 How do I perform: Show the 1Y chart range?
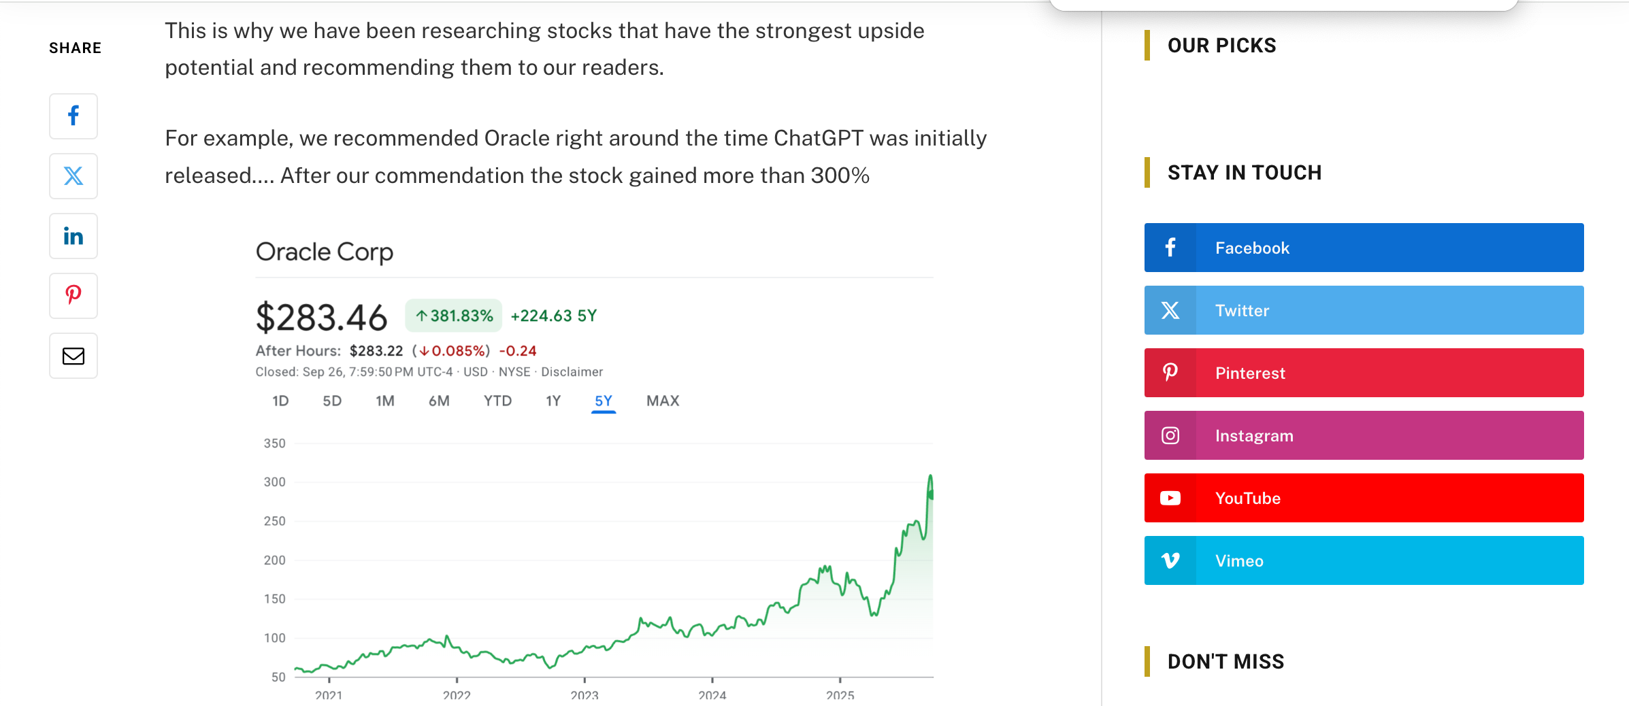[553, 401]
